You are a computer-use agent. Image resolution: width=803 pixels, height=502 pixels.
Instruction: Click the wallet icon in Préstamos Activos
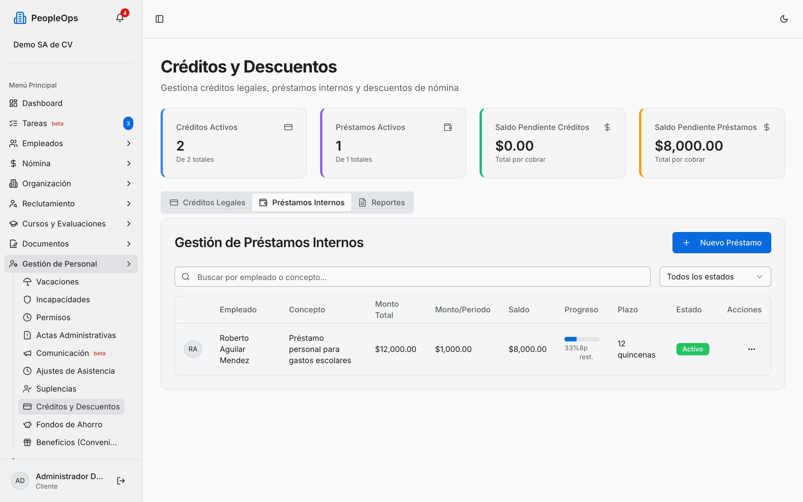tap(448, 127)
